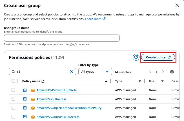The width and height of the screenshot is (184, 121).
Task: Go to the next page with the right chevron
Action: point(163,72)
